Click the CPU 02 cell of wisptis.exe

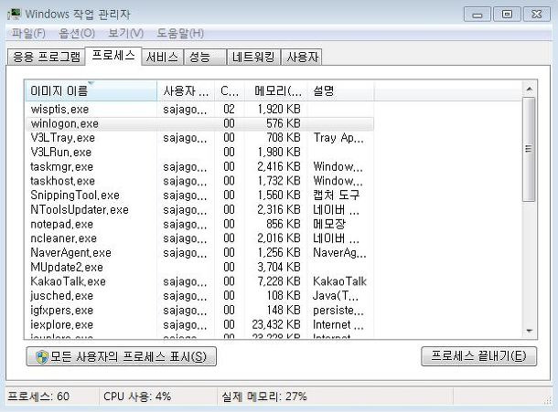tap(230, 109)
